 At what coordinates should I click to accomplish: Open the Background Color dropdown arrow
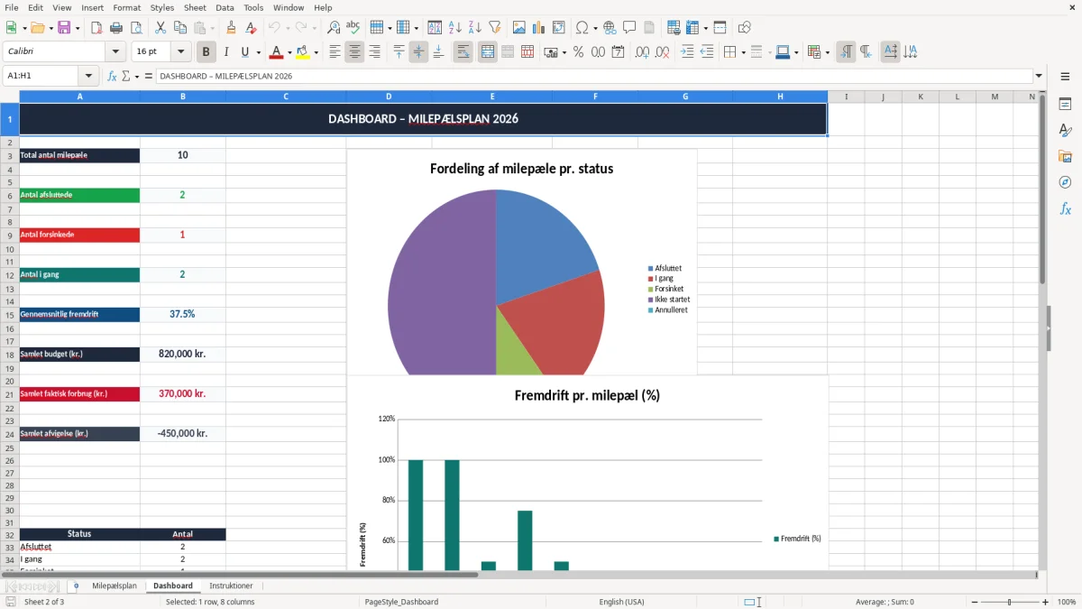(316, 52)
